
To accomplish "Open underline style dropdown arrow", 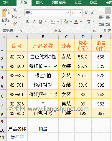I will (45, 22).
